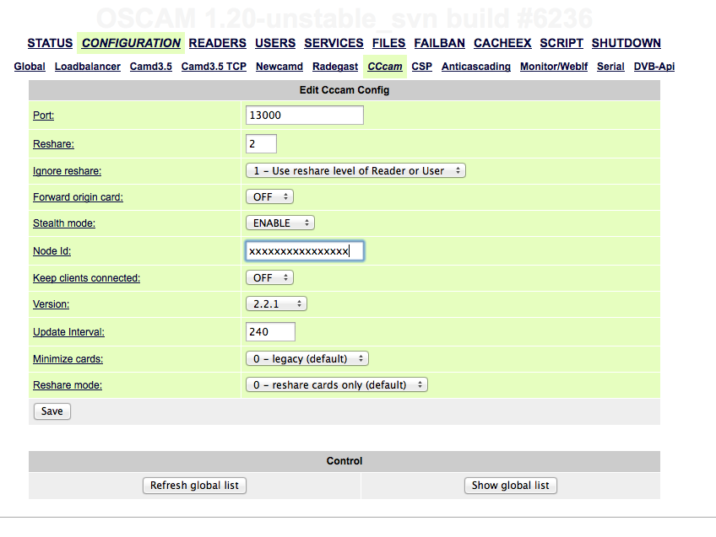
Task: Switch to the Anticascading config tab
Action: coord(476,67)
